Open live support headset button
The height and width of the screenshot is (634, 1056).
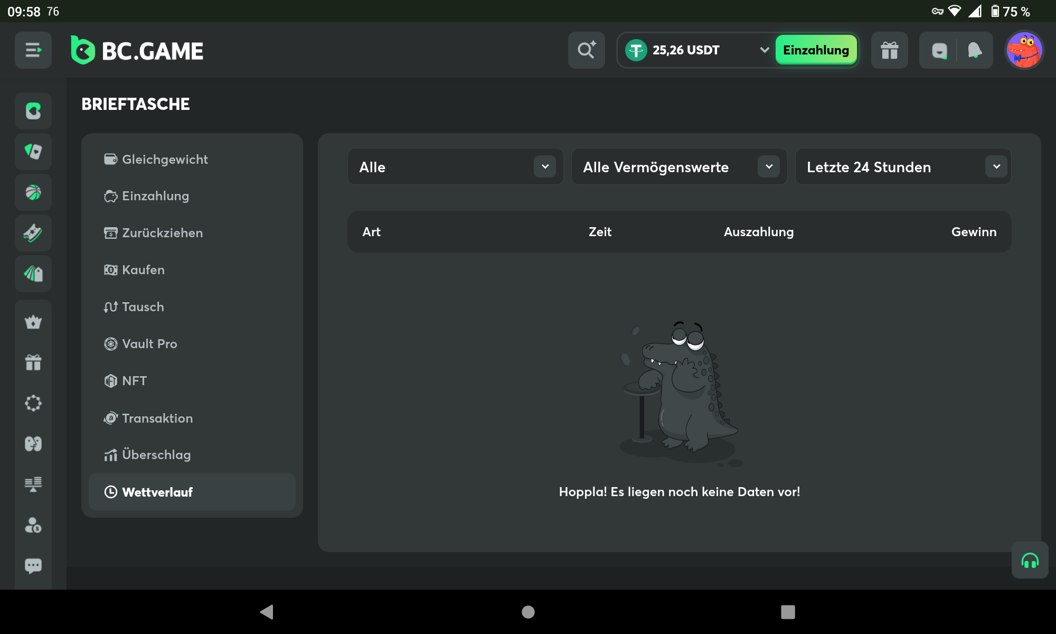pos(1030,560)
